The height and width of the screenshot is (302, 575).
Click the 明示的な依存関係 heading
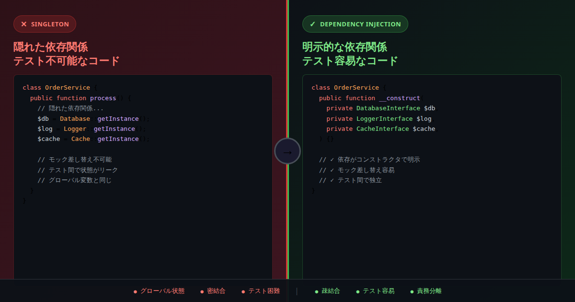[x=345, y=47]
